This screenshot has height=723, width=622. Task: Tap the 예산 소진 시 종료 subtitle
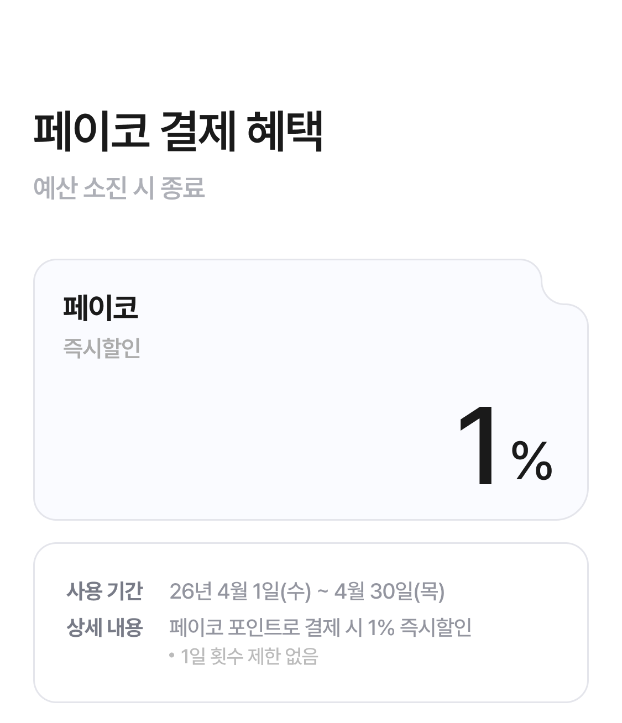point(119,188)
